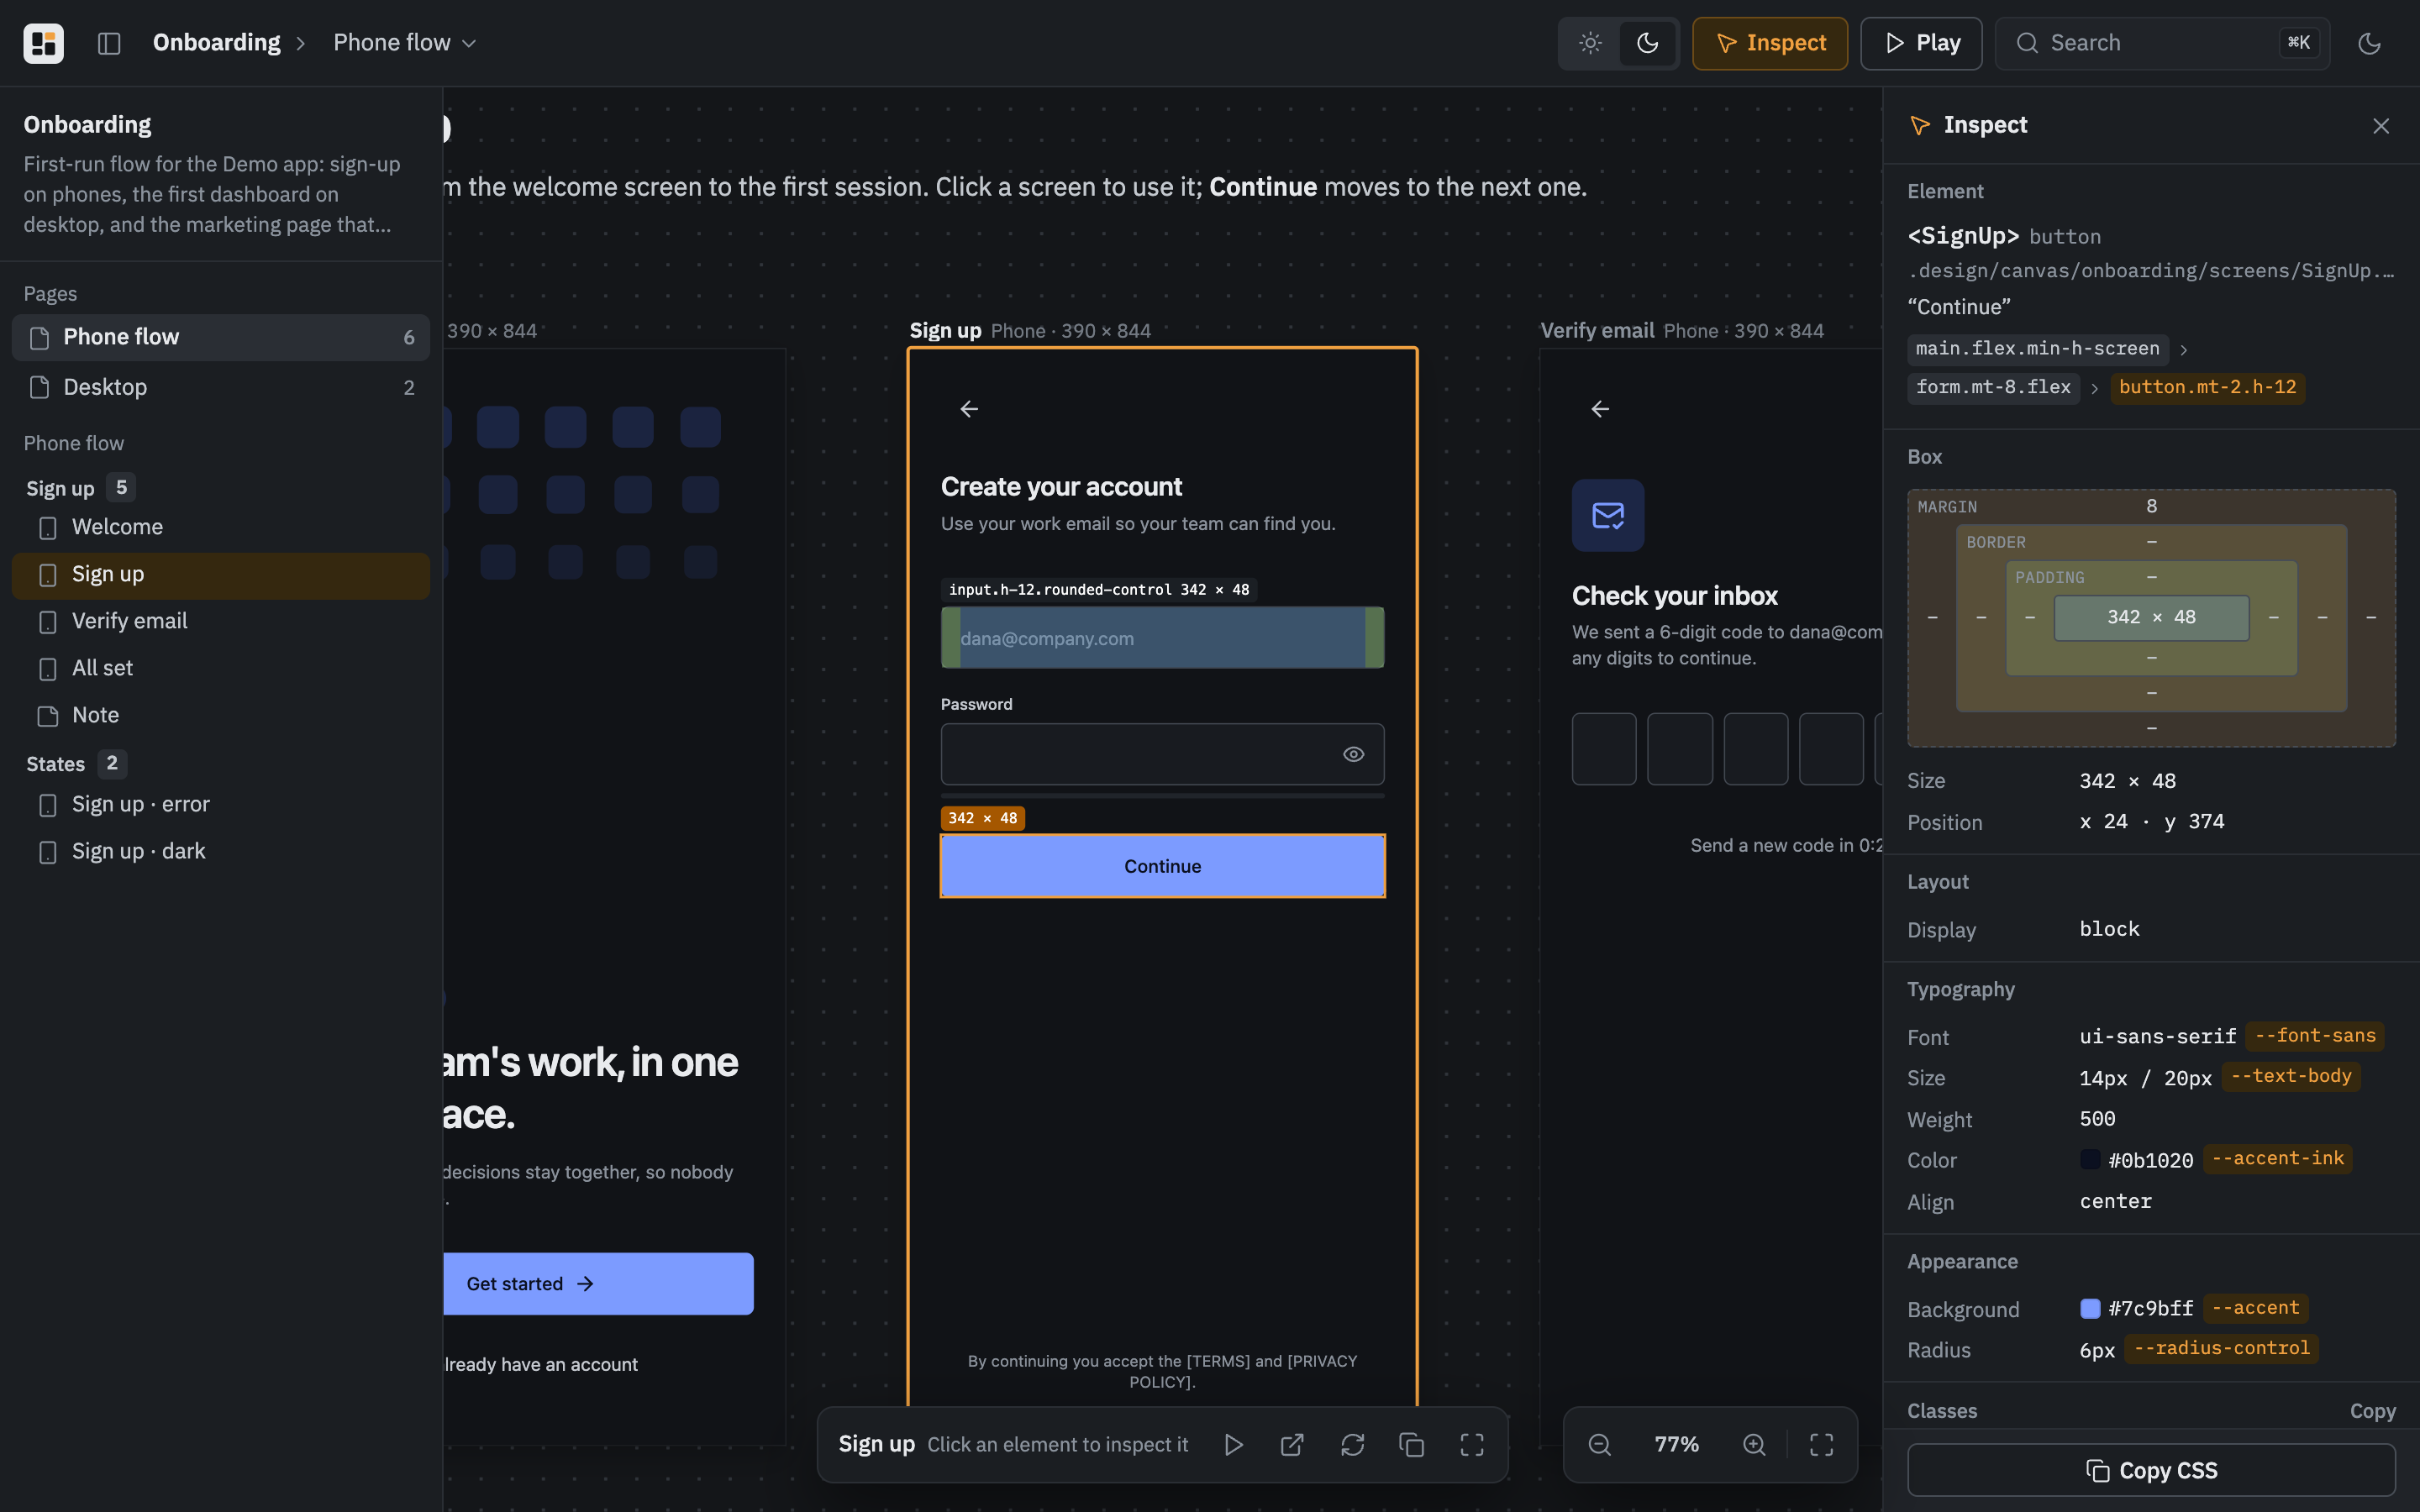Open the Welcome screen in sidebar

(x=221, y=527)
